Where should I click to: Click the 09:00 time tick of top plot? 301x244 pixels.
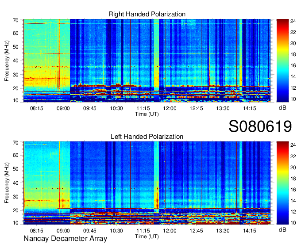coord(63,108)
